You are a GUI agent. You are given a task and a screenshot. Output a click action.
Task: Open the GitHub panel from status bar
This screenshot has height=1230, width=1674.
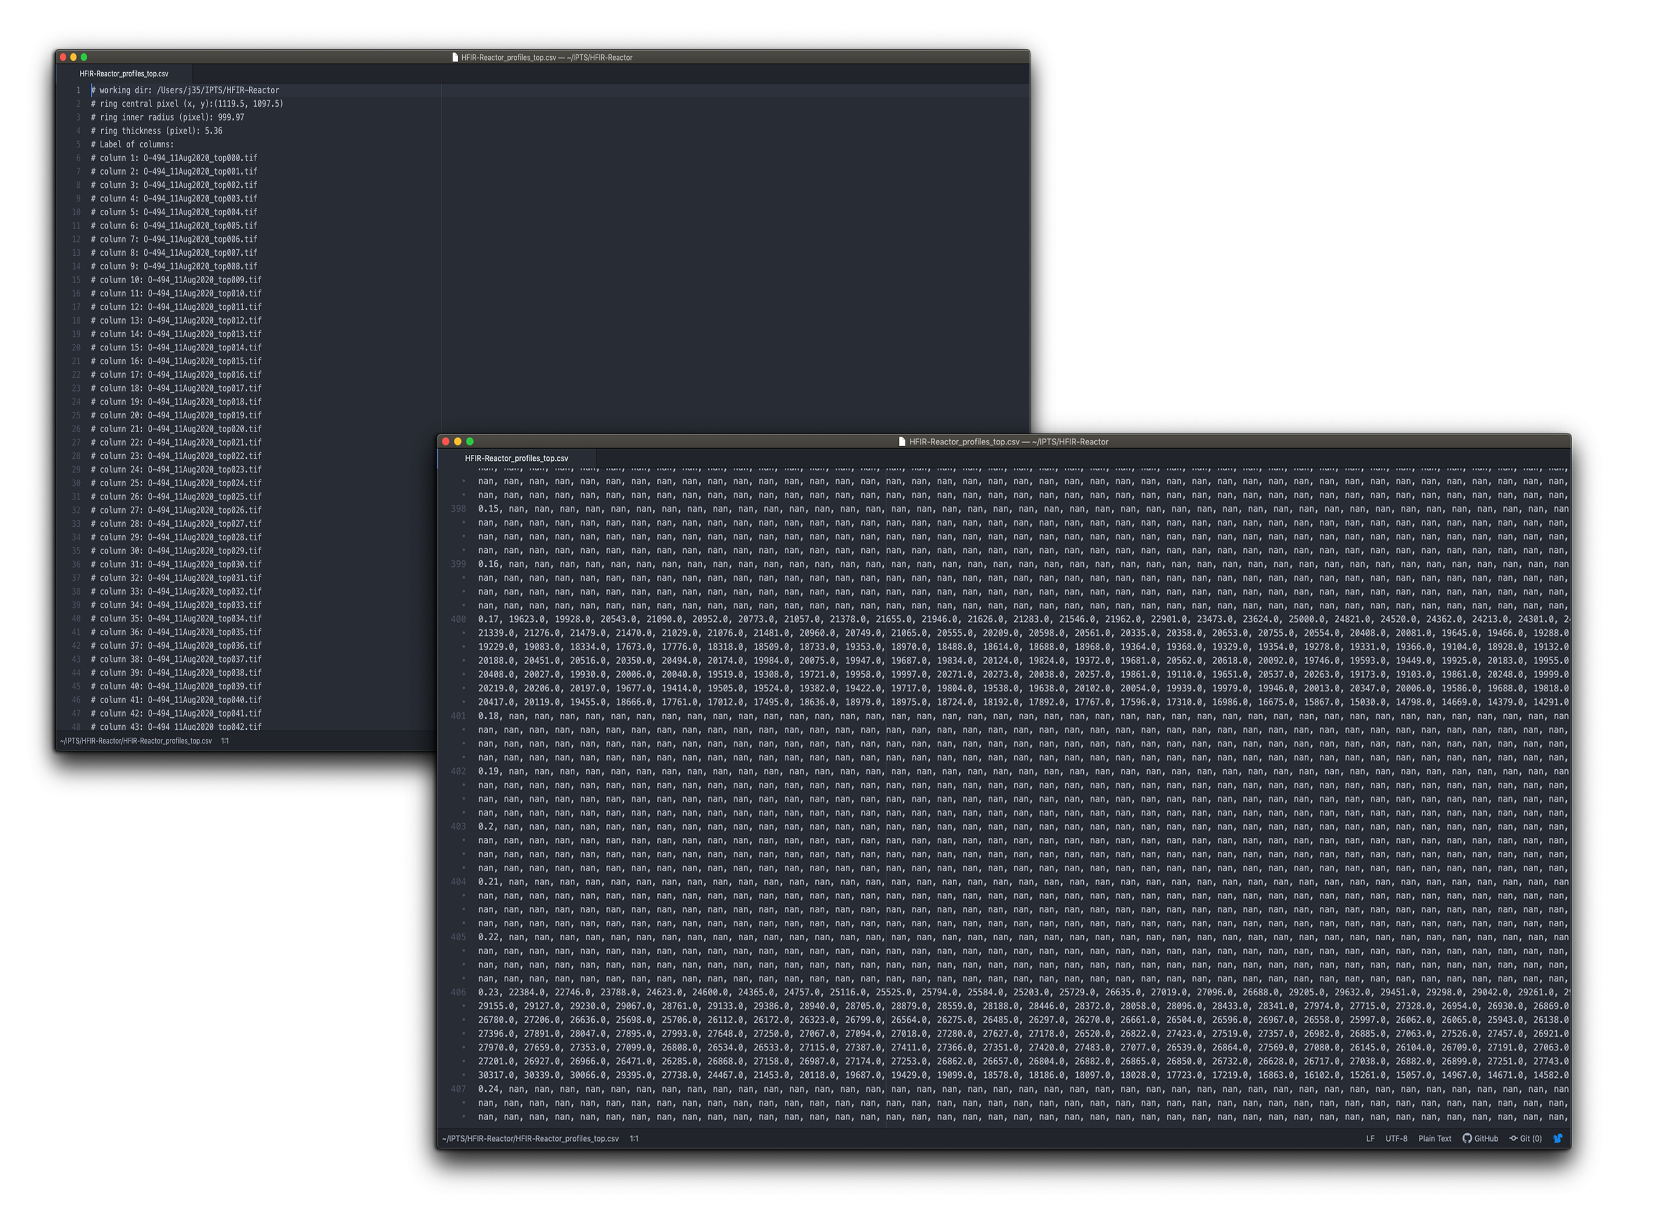point(1481,1138)
